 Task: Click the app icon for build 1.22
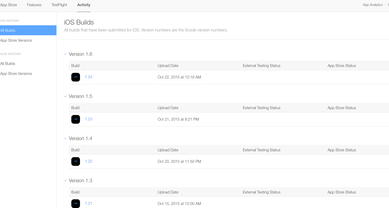[x=76, y=161]
